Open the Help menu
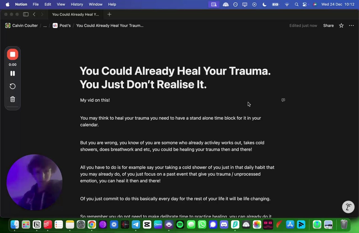Viewport: 359px width, 233px height. click(x=112, y=4)
